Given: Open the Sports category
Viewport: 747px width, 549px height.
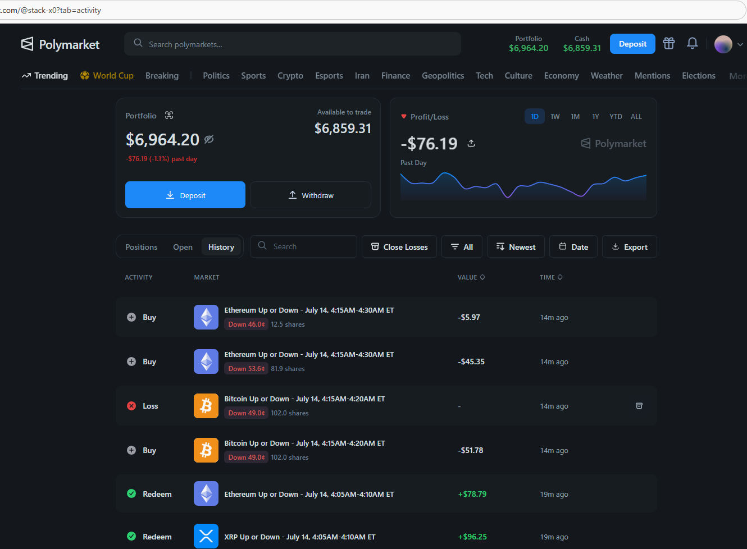Looking at the screenshot, I should tap(253, 76).
